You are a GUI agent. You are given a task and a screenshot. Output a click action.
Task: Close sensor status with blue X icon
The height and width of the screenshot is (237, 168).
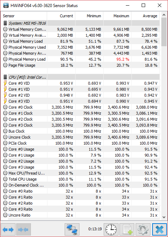pos(160,230)
